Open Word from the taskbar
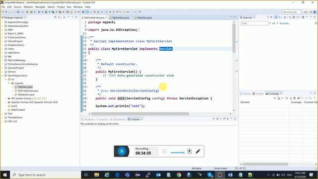The image size is (318, 179). 230,175
